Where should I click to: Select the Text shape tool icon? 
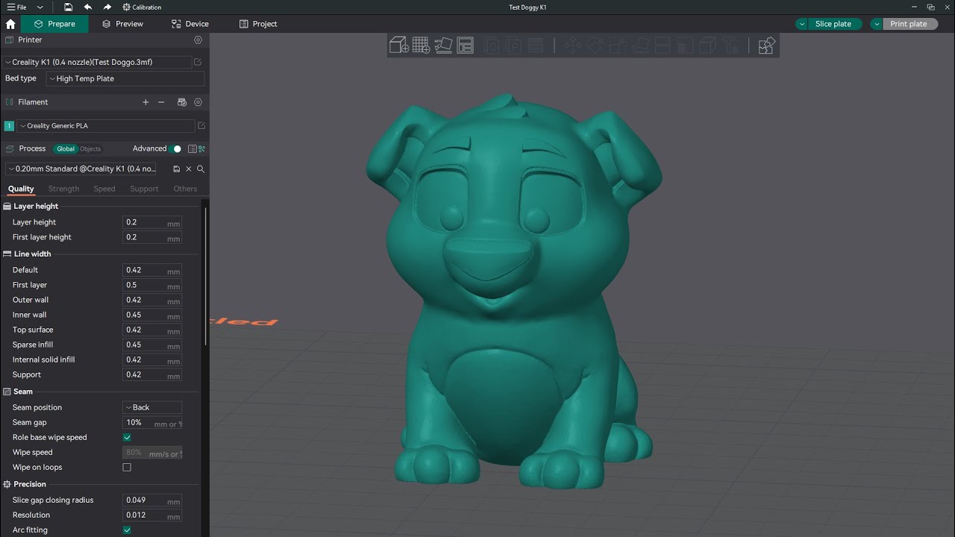click(x=730, y=46)
